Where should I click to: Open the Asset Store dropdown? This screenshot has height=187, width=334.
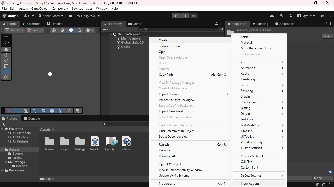[51, 16]
